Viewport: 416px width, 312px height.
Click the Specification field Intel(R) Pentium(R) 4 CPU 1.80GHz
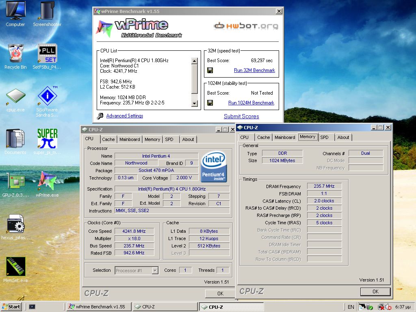(x=172, y=189)
